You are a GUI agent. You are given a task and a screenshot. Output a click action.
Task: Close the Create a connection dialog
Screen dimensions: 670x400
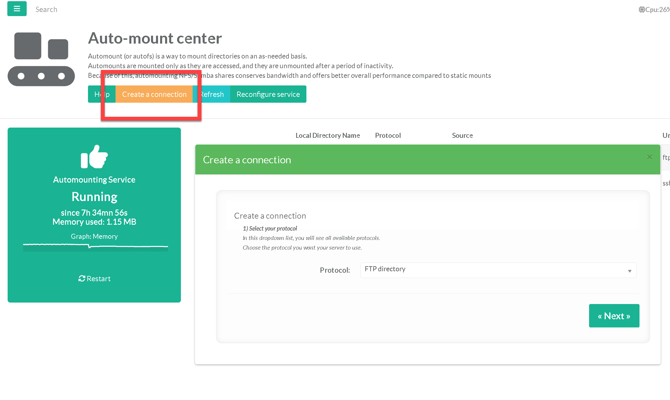click(649, 157)
